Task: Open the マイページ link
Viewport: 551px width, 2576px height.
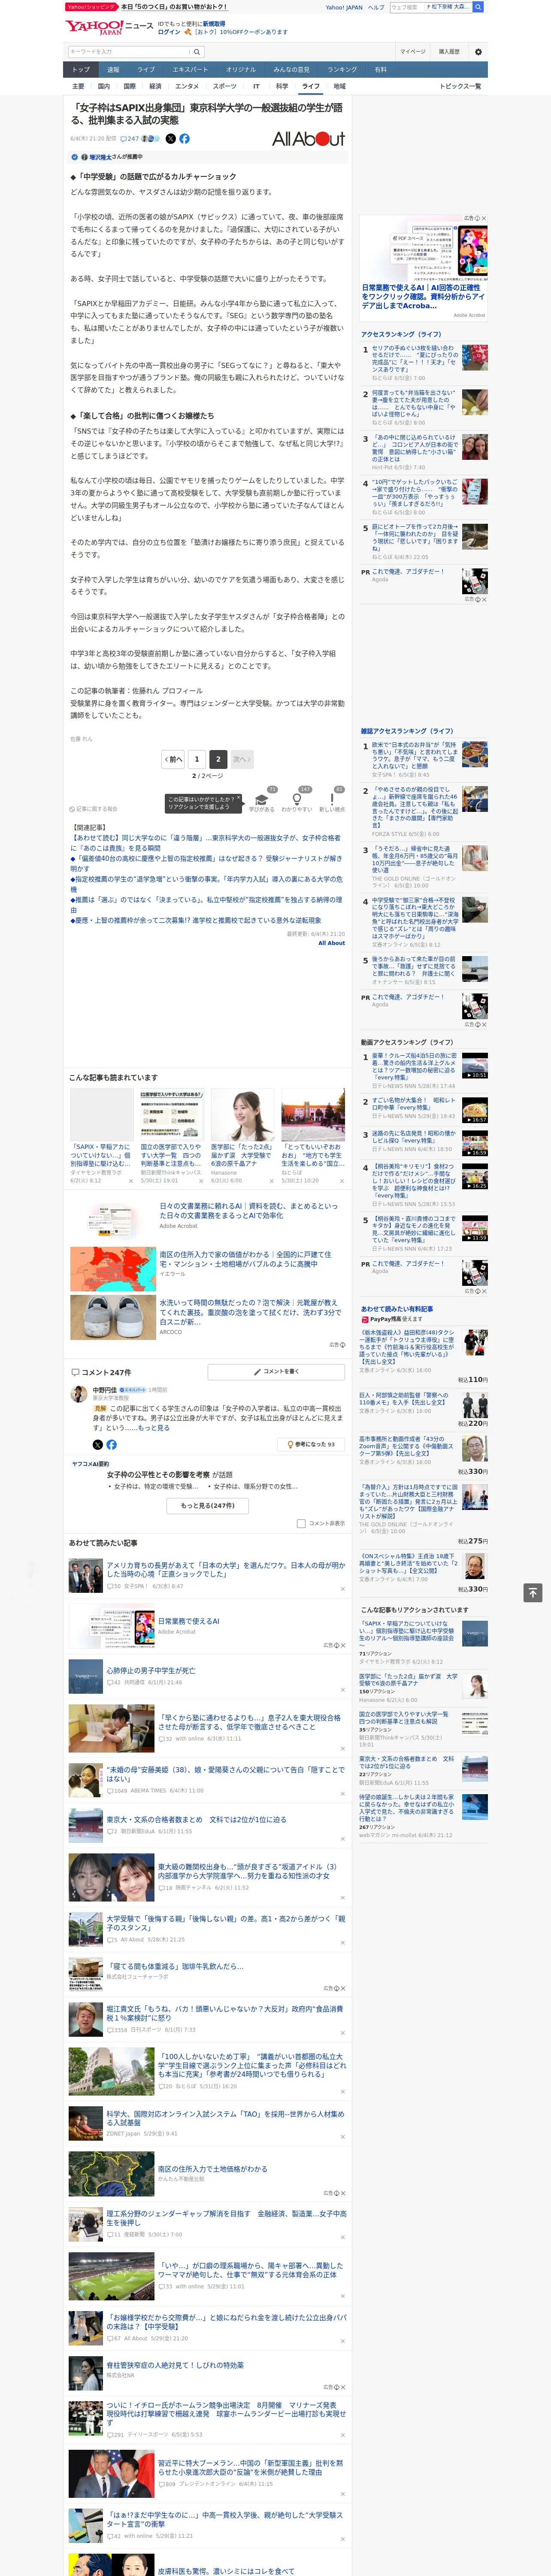Action: [412, 52]
